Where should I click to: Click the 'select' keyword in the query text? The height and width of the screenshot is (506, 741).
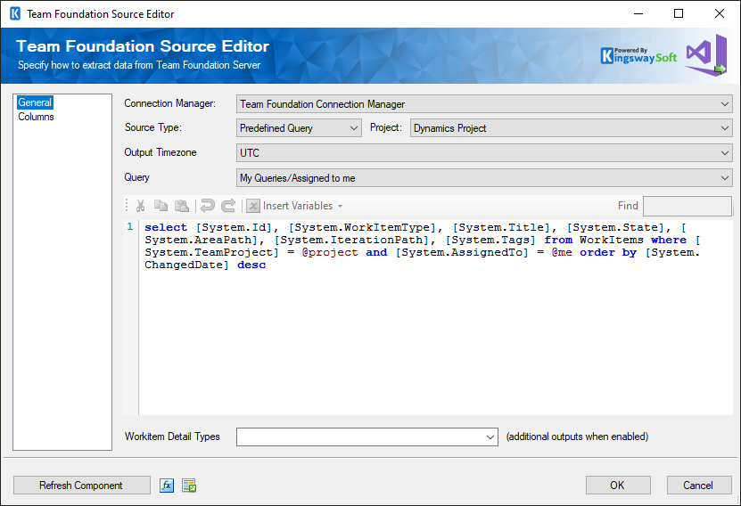pos(166,227)
